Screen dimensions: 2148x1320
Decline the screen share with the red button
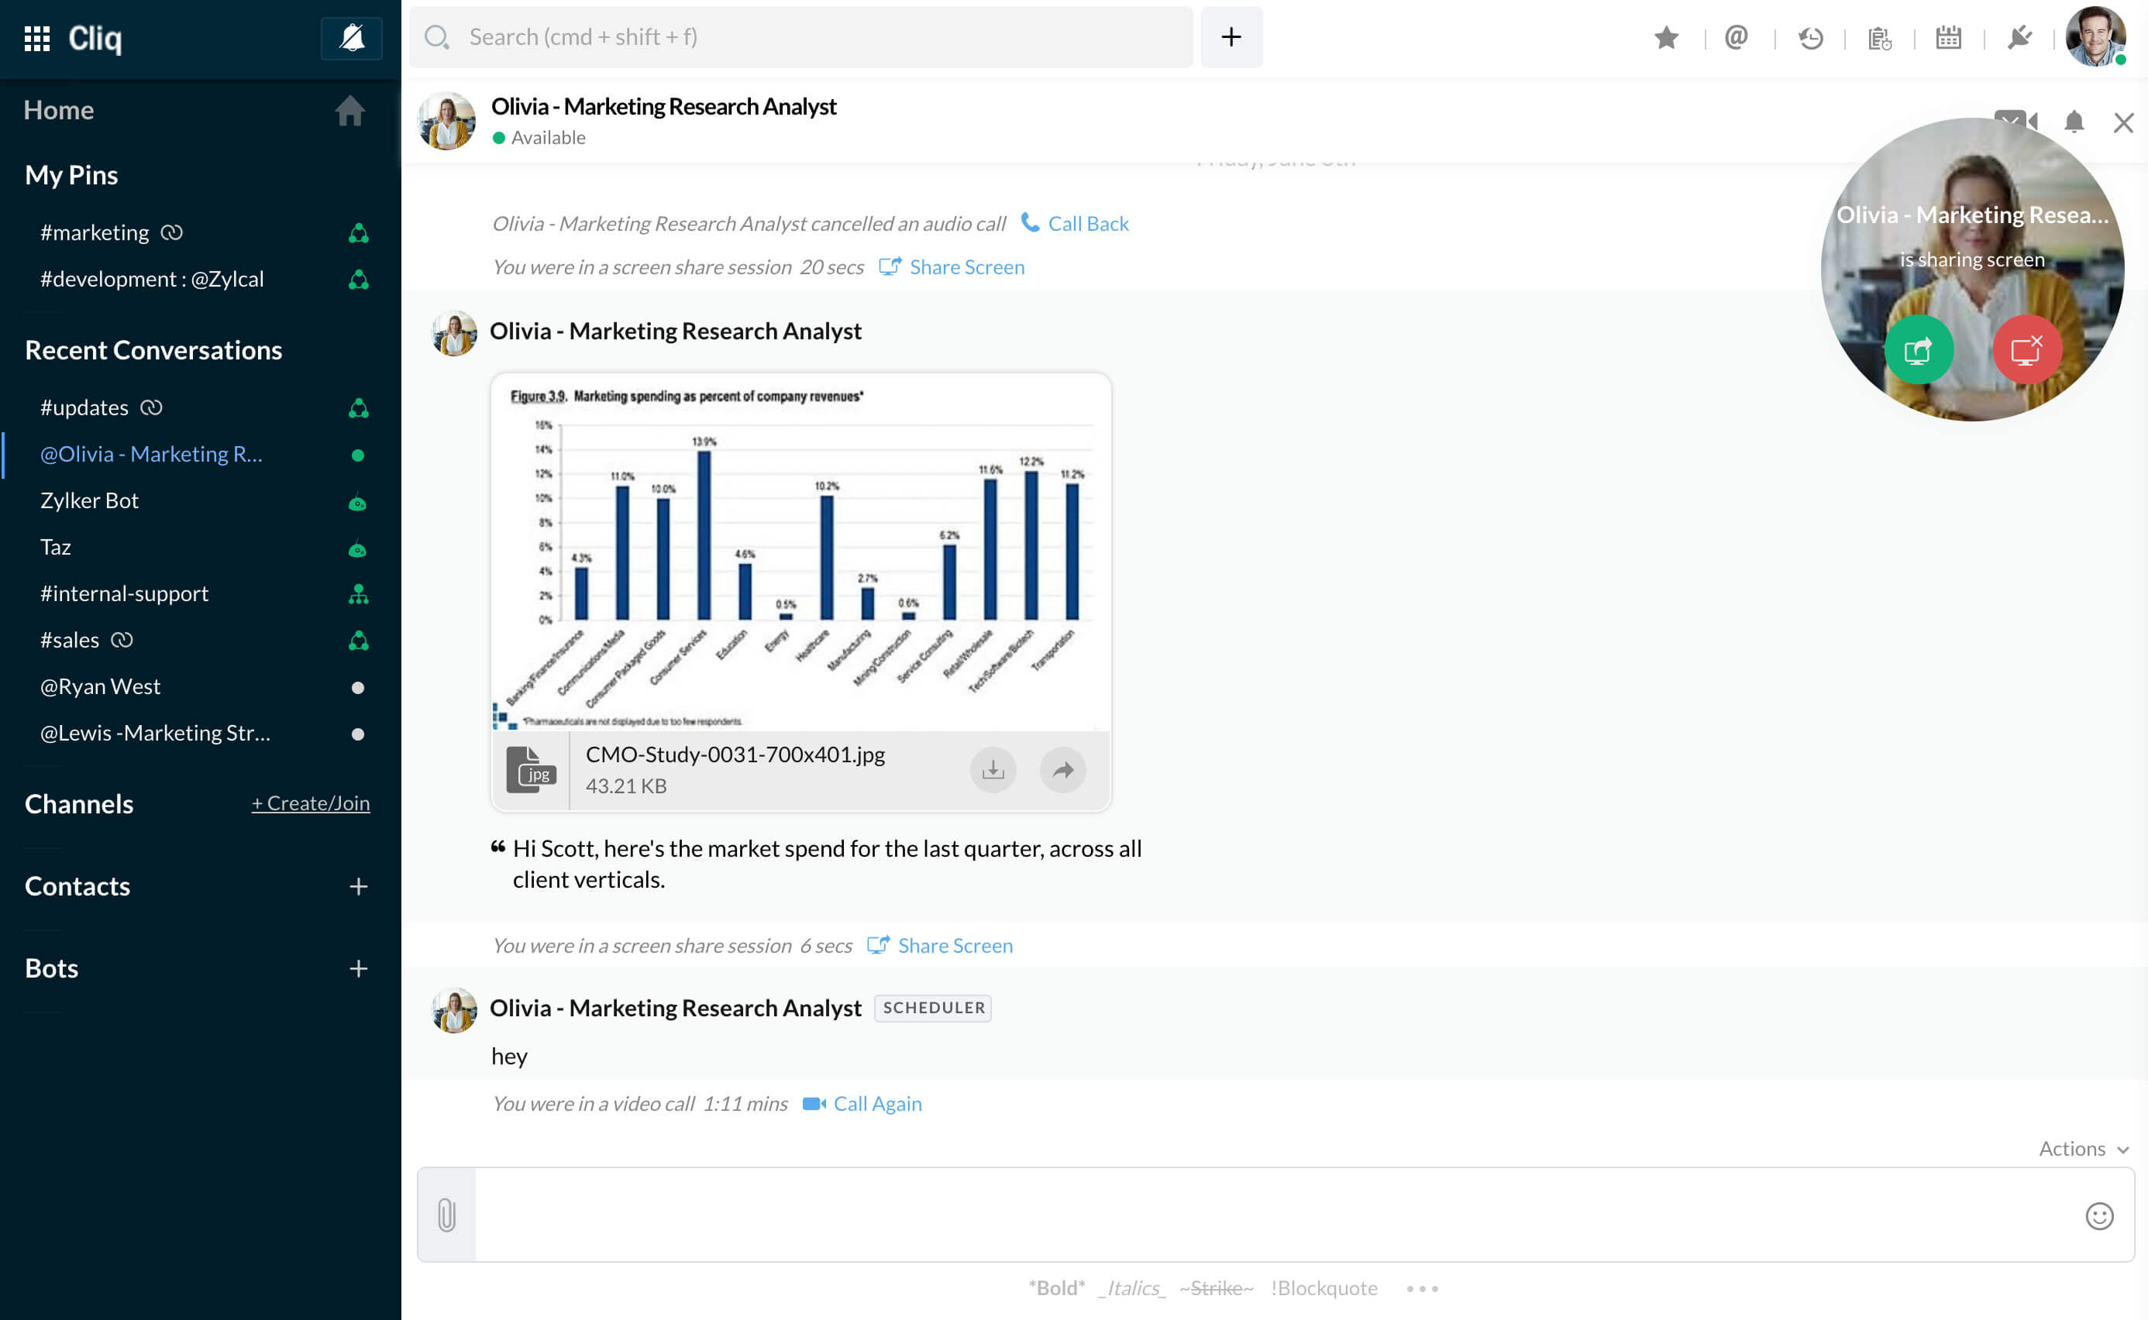2026,350
